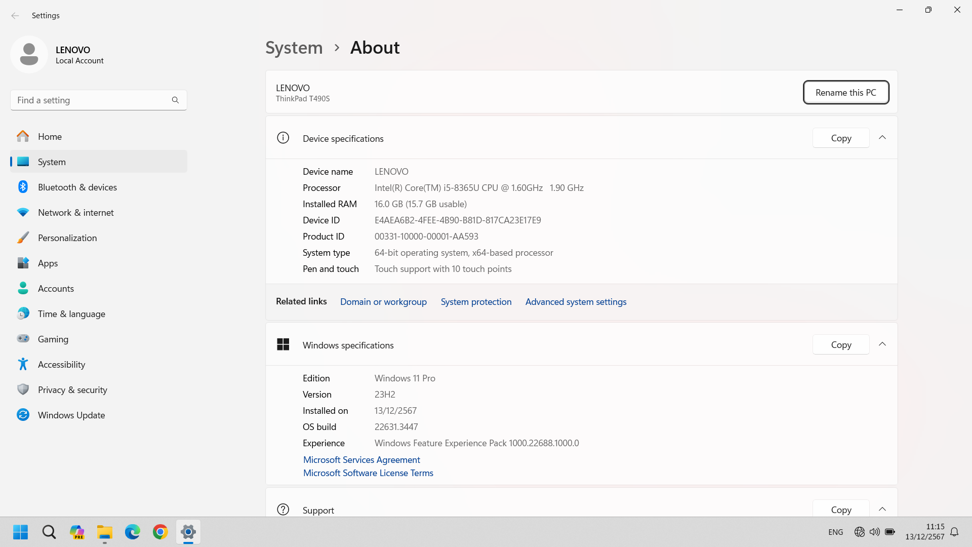Open the Home settings page
Image resolution: width=972 pixels, height=547 pixels.
(99, 136)
